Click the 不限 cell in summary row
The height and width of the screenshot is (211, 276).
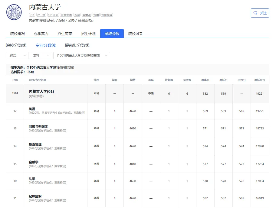click(x=151, y=93)
